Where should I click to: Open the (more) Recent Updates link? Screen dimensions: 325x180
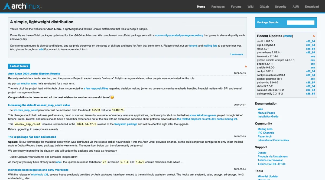coord(288,36)
